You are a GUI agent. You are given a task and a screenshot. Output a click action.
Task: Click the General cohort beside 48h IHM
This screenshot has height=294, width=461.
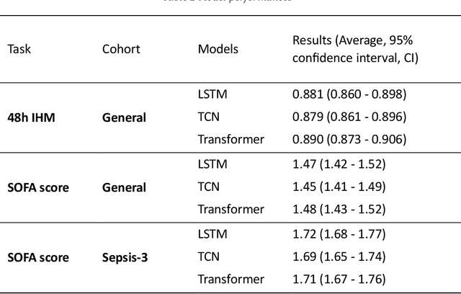pyautogui.click(x=124, y=117)
